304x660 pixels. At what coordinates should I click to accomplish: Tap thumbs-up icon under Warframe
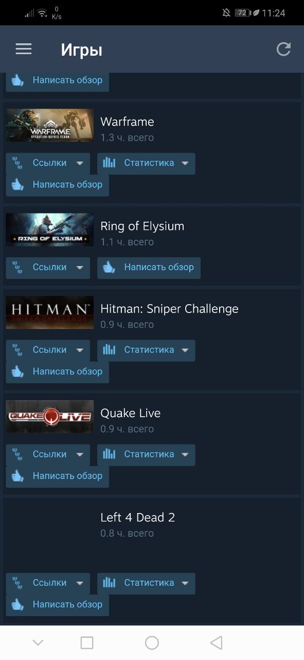(x=18, y=185)
